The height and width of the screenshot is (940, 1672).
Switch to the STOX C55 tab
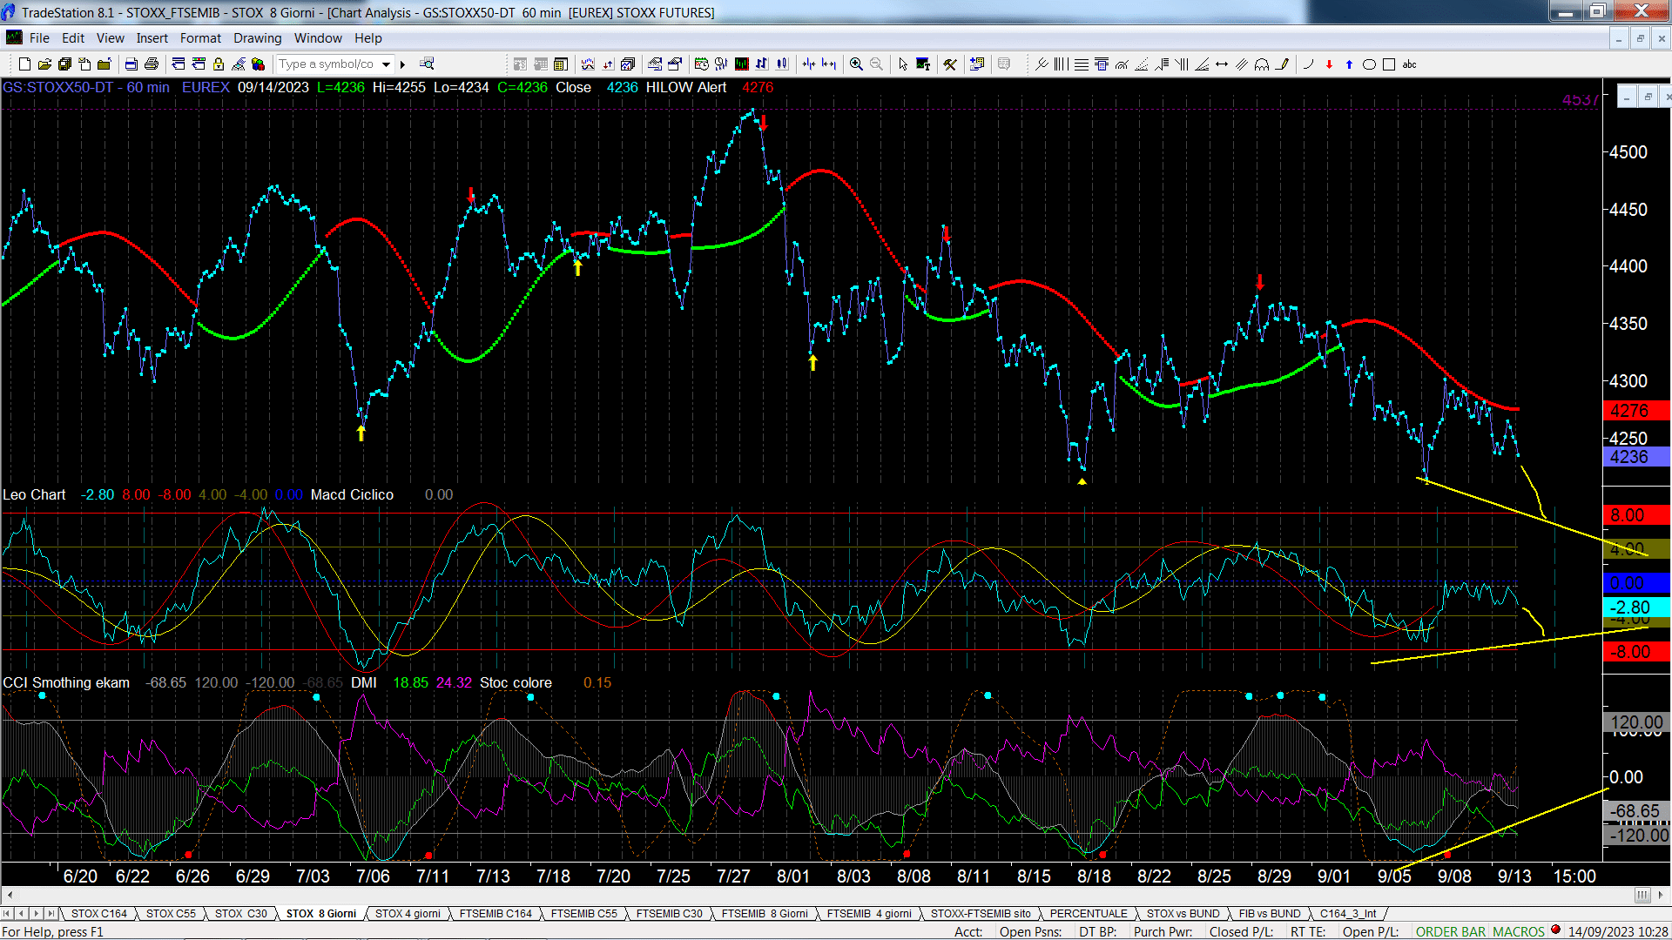171,914
